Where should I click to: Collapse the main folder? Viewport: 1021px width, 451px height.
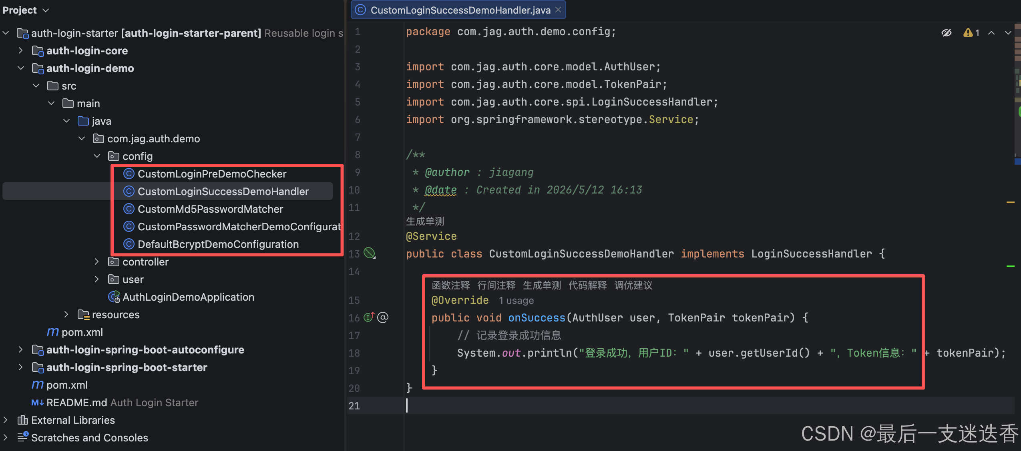pyautogui.click(x=52, y=103)
